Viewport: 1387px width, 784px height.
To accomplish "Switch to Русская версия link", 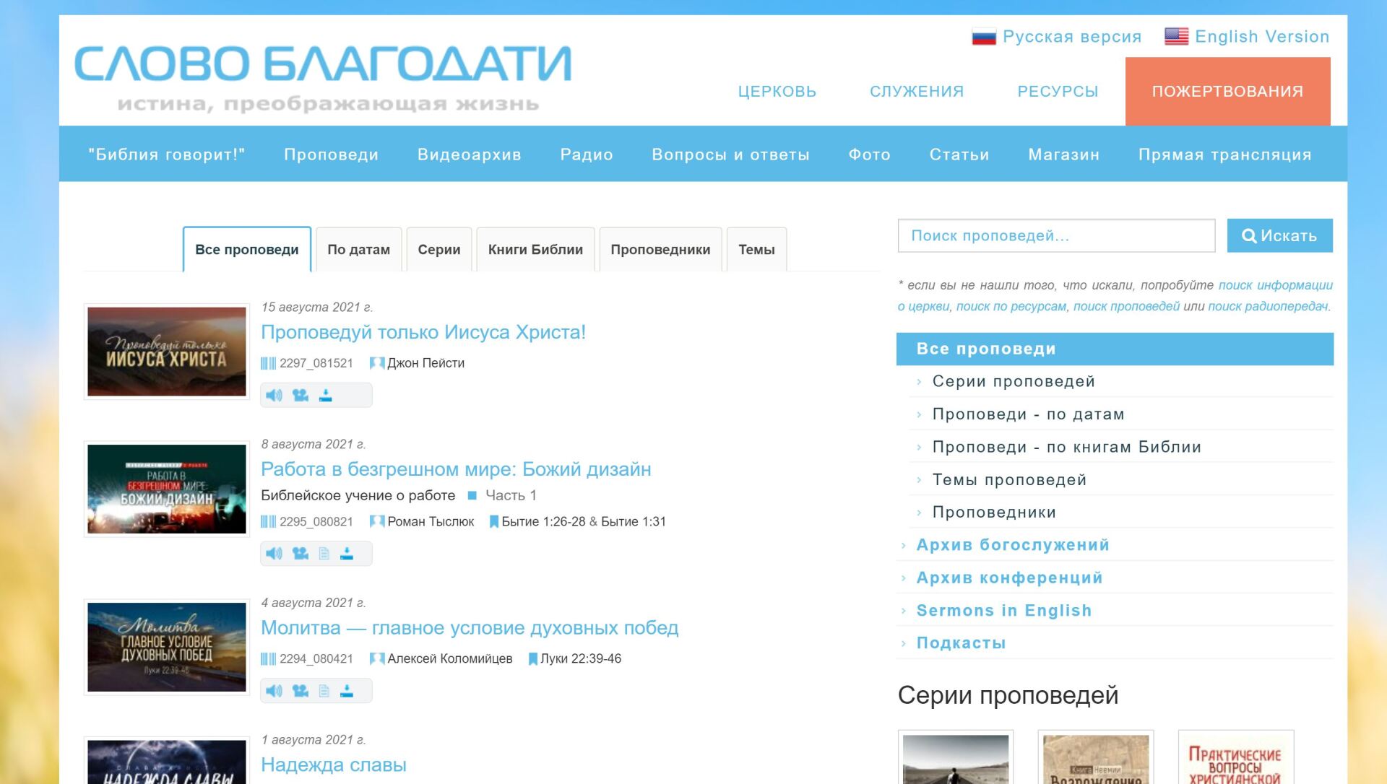I will 1072,37.
